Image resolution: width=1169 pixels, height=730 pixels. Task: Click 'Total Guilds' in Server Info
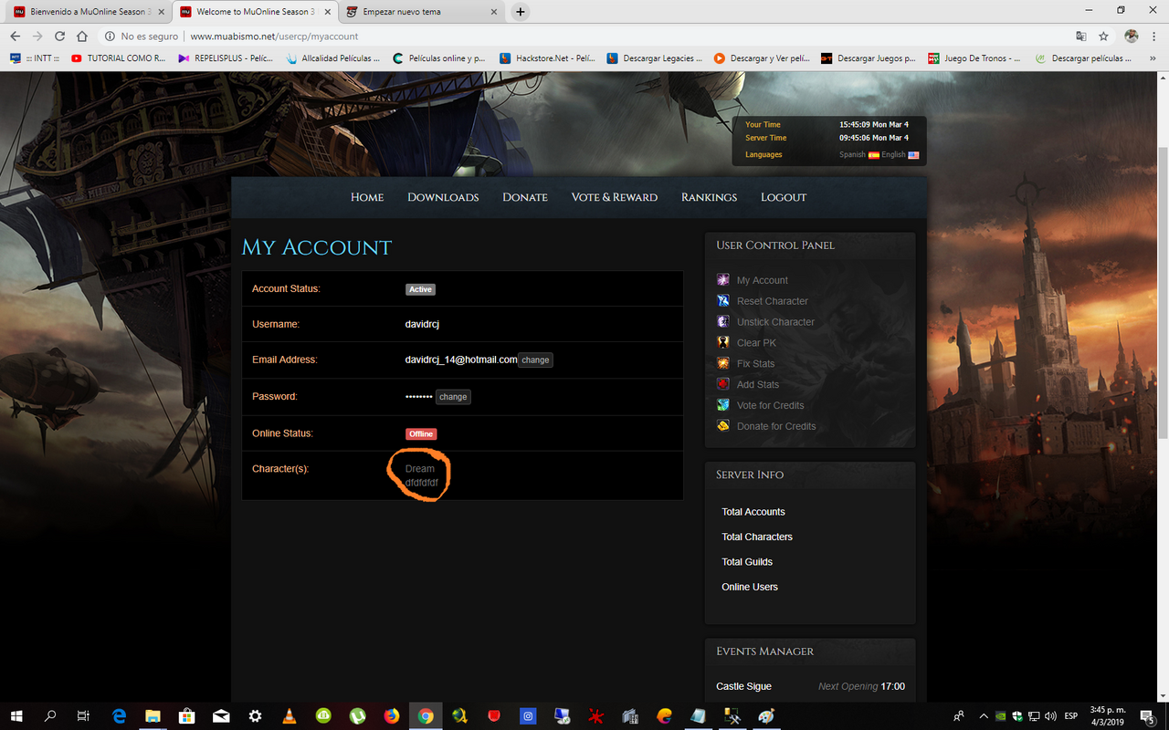tap(747, 562)
